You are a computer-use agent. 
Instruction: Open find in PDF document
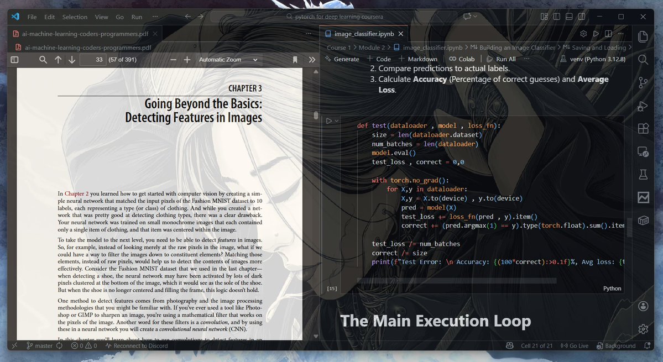[43, 60]
